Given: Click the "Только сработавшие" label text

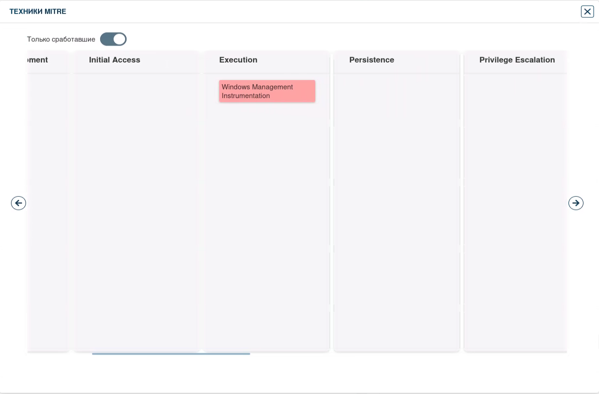Looking at the screenshot, I should pos(61,39).
